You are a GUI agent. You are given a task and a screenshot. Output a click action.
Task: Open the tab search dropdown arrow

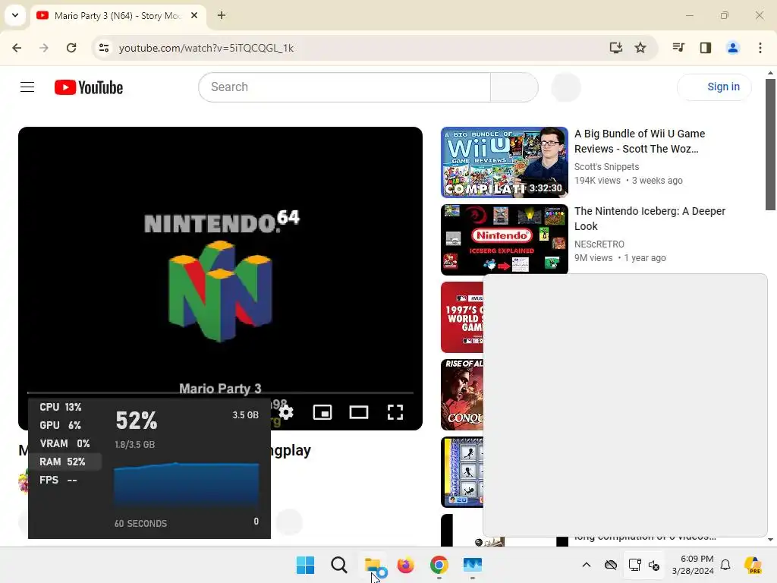point(15,15)
